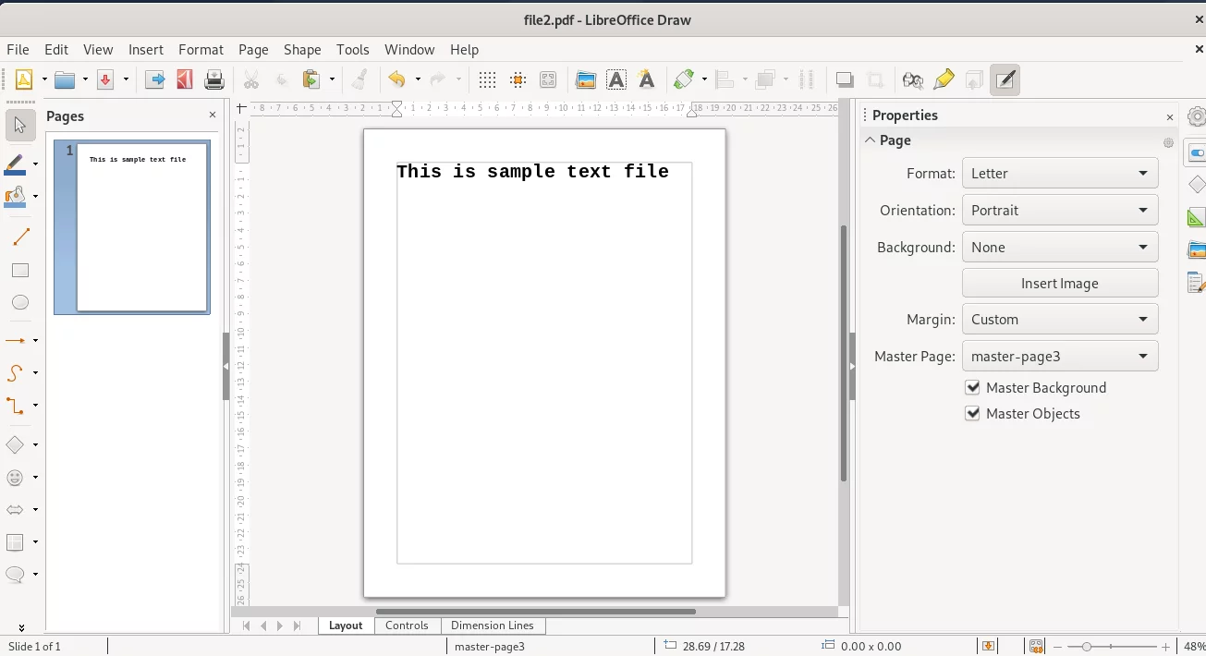Open the Undo history dropdown arrow
This screenshot has width=1206, height=656.
pos(418,79)
